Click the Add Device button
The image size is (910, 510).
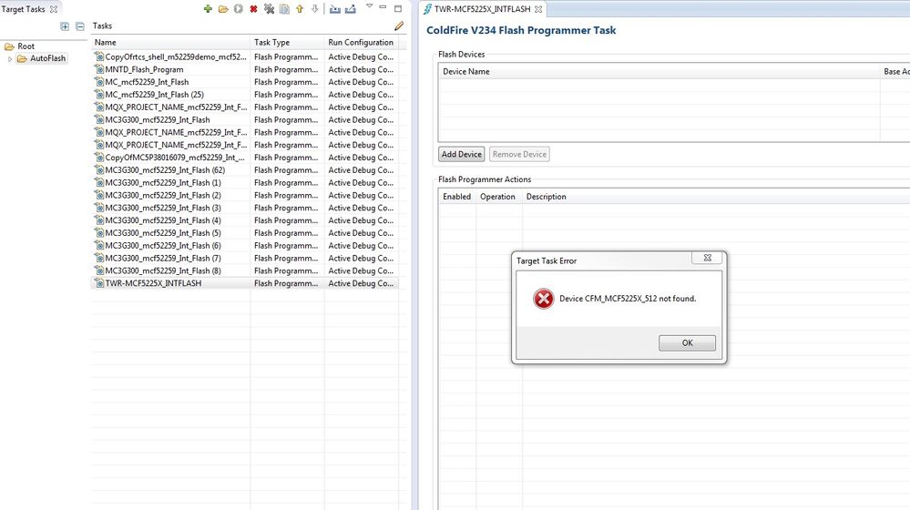[x=461, y=155]
